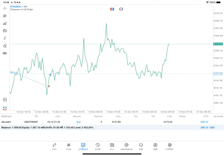Open the ข่าว (news) tab
The height and width of the screenshot is (156, 224).
[112, 146]
